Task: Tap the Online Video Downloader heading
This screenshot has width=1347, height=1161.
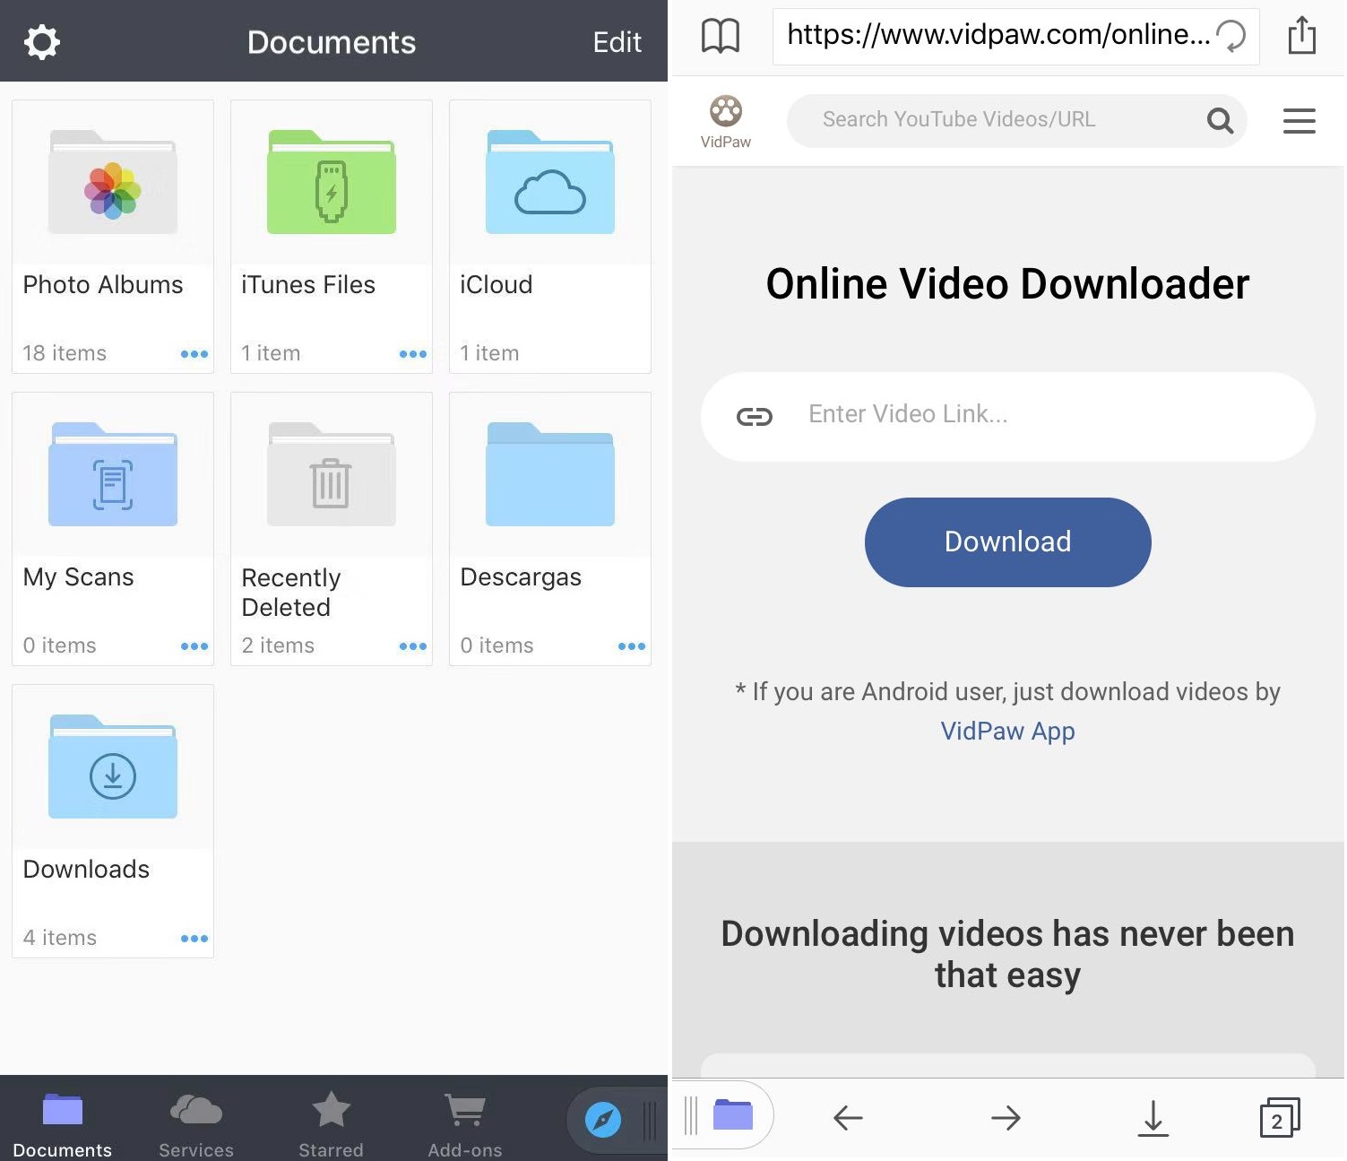Action: click(1007, 284)
